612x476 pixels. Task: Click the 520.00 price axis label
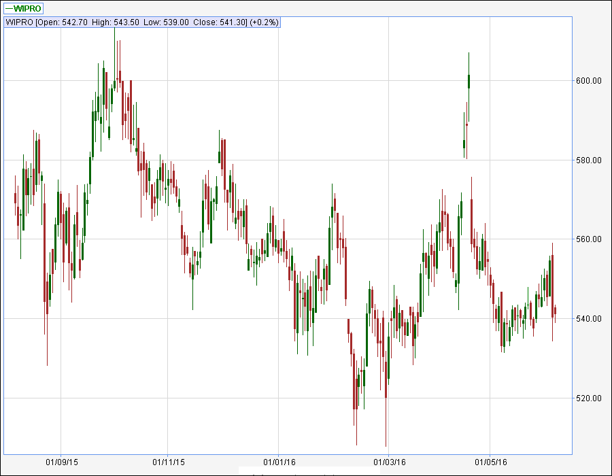[589, 398]
